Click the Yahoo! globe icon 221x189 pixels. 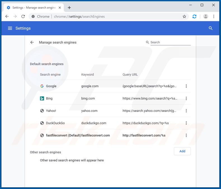(42, 111)
